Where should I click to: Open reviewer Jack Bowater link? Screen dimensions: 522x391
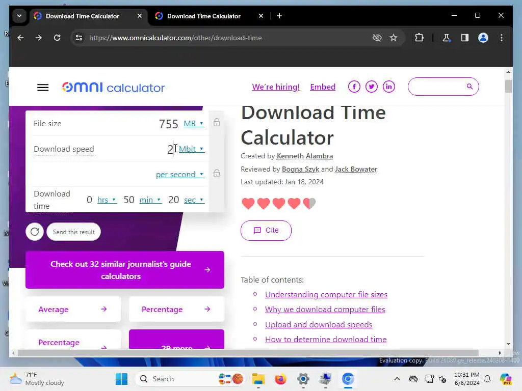[356, 169]
